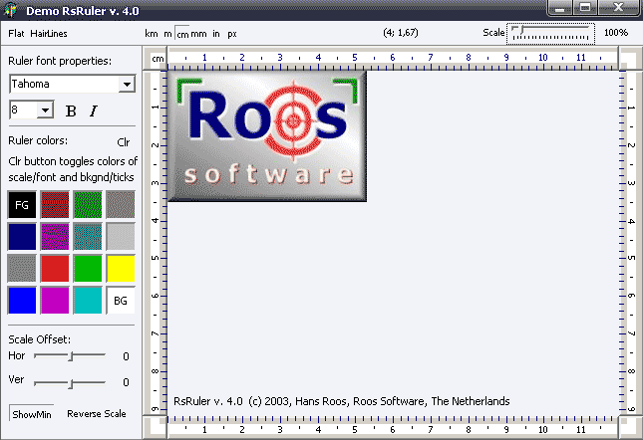Click the right vertical ruler at 6
The width and height of the screenshot is (643, 440).
[631, 296]
